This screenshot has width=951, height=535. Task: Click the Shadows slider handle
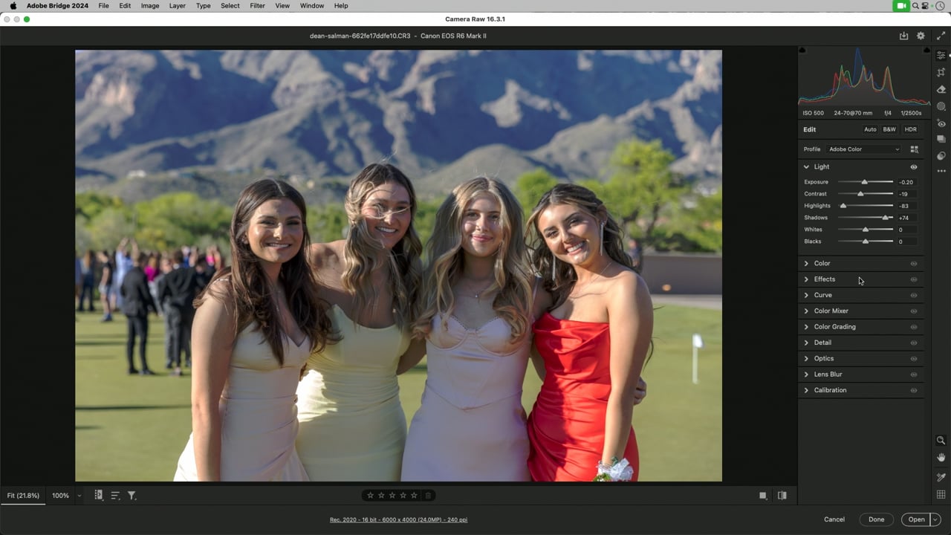[x=886, y=218]
